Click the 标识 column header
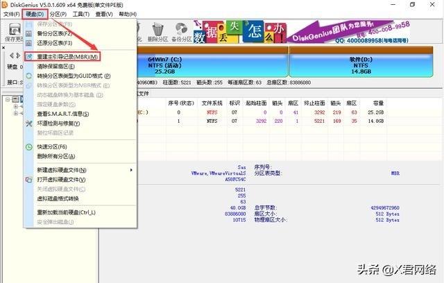 234,103
